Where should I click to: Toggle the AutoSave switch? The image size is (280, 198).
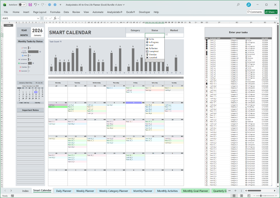(x=22, y=4)
